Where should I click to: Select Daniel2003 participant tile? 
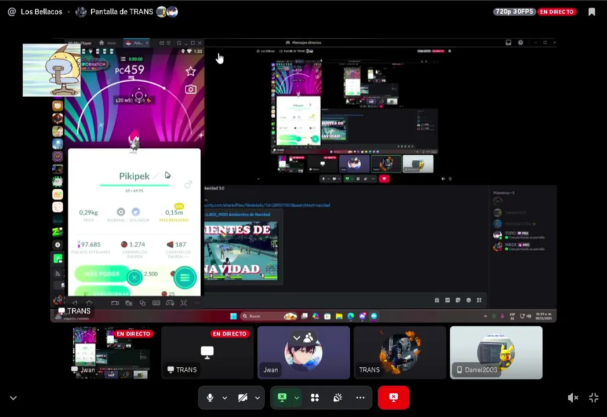pos(496,352)
